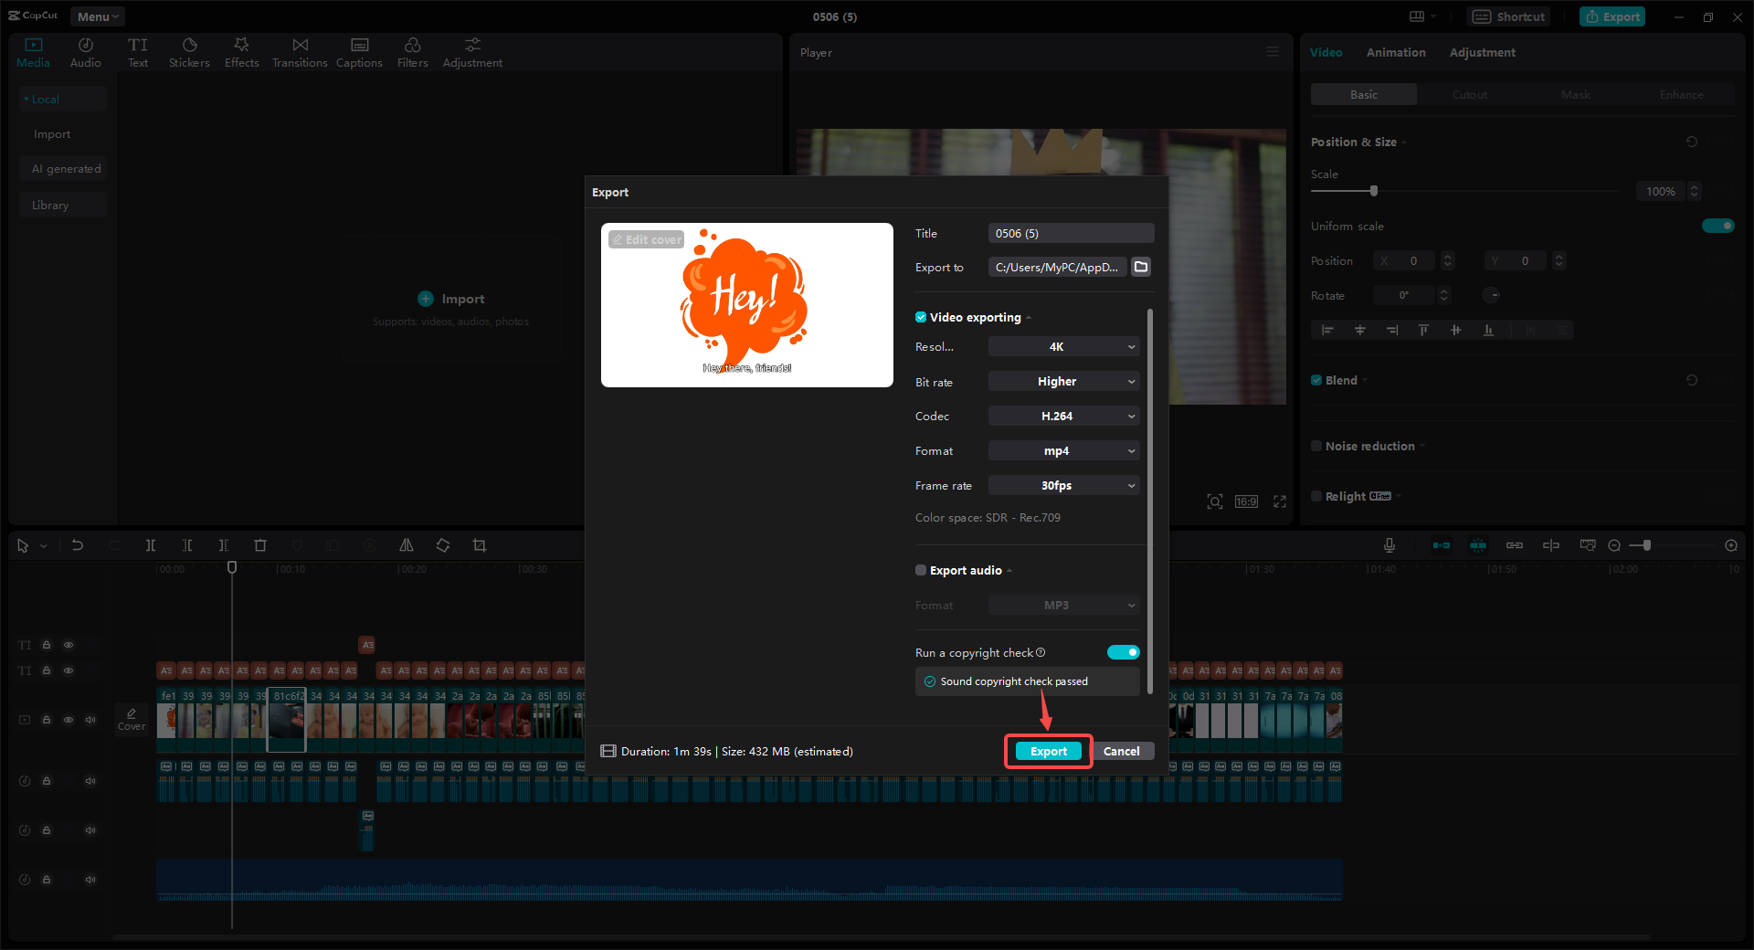Click the voiceover microphone icon
Image resolution: width=1754 pixels, height=950 pixels.
coord(1389,544)
